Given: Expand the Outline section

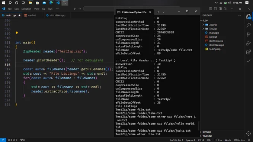Looking at the screenshot, I should (206, 132).
